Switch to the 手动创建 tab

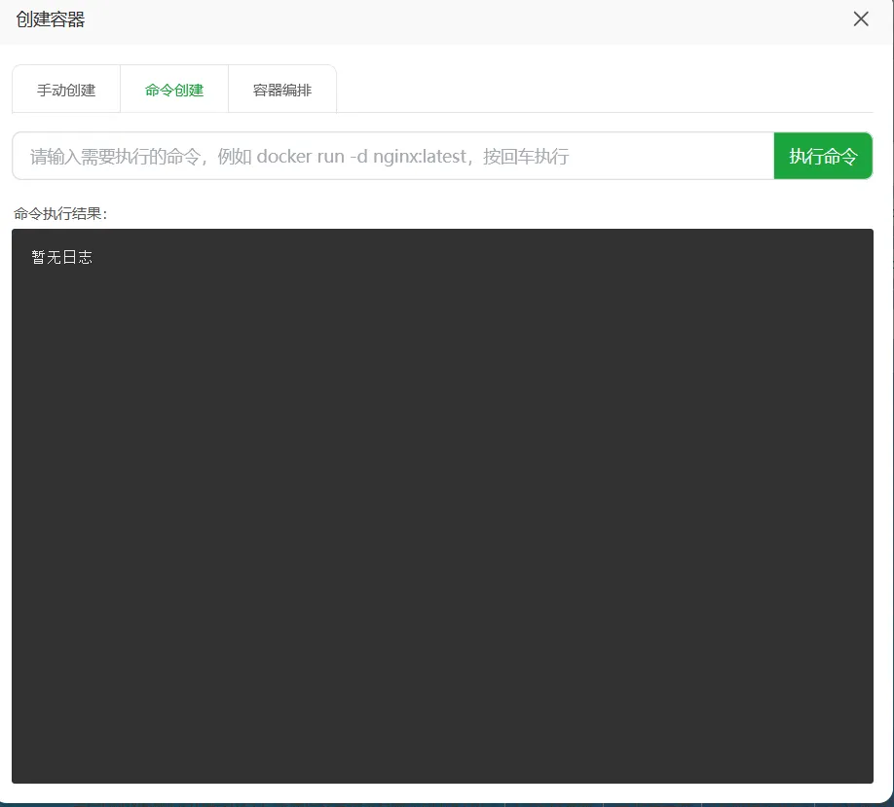tap(66, 91)
